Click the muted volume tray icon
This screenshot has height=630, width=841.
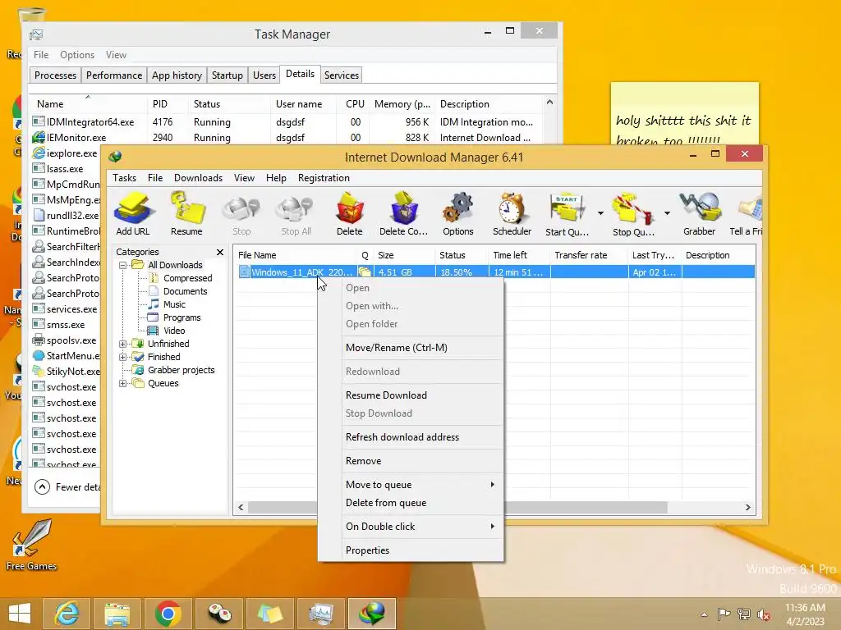tap(763, 614)
